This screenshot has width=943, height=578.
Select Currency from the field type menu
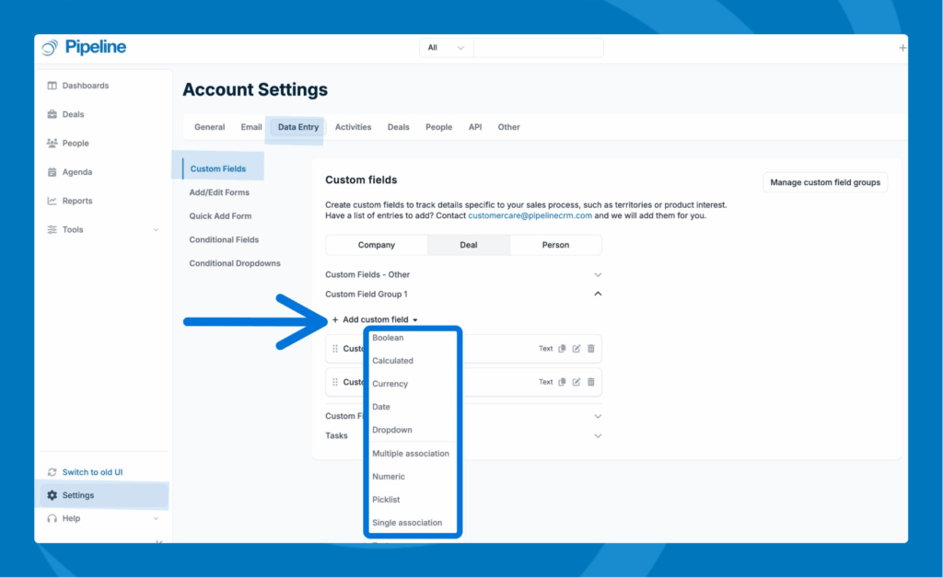point(390,384)
